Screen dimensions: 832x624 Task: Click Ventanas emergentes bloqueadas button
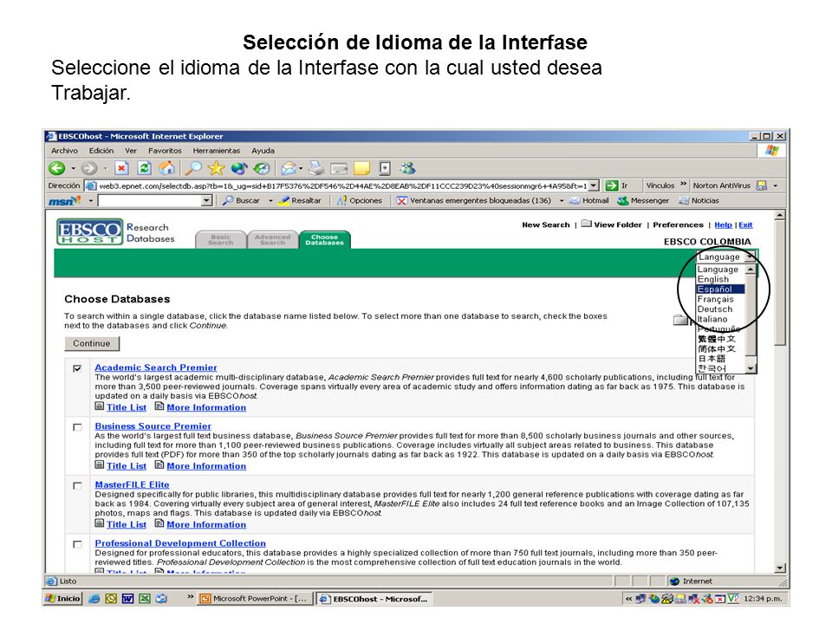(474, 200)
